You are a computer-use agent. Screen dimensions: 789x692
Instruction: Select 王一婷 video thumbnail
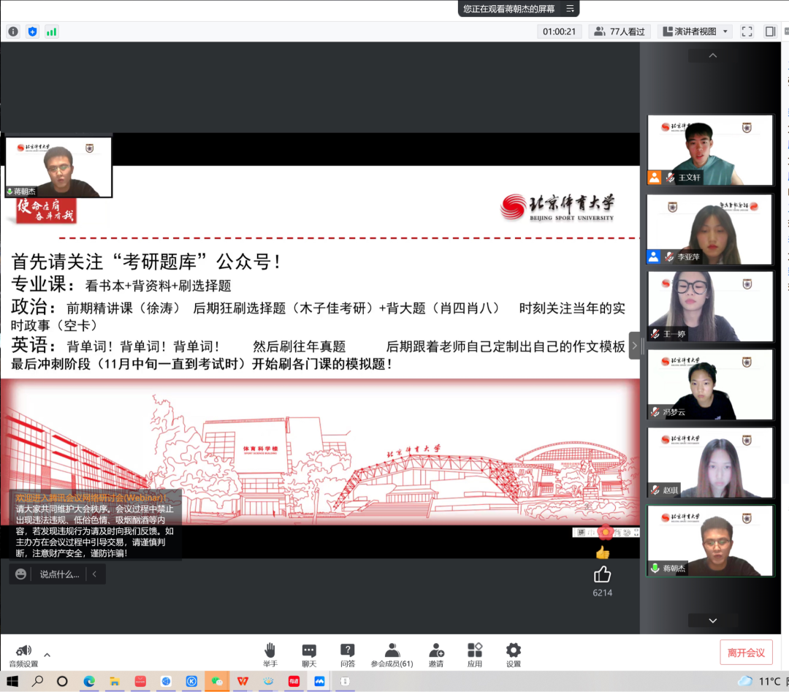710,306
